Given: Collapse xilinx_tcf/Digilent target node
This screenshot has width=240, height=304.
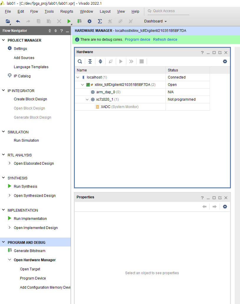Looking at the screenshot, I should tap(82, 85).
